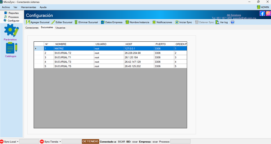Image resolution: width=271 pixels, height=144 pixels.
Task: Click the Iniciar Sync refresh icon
Action: click(x=177, y=22)
